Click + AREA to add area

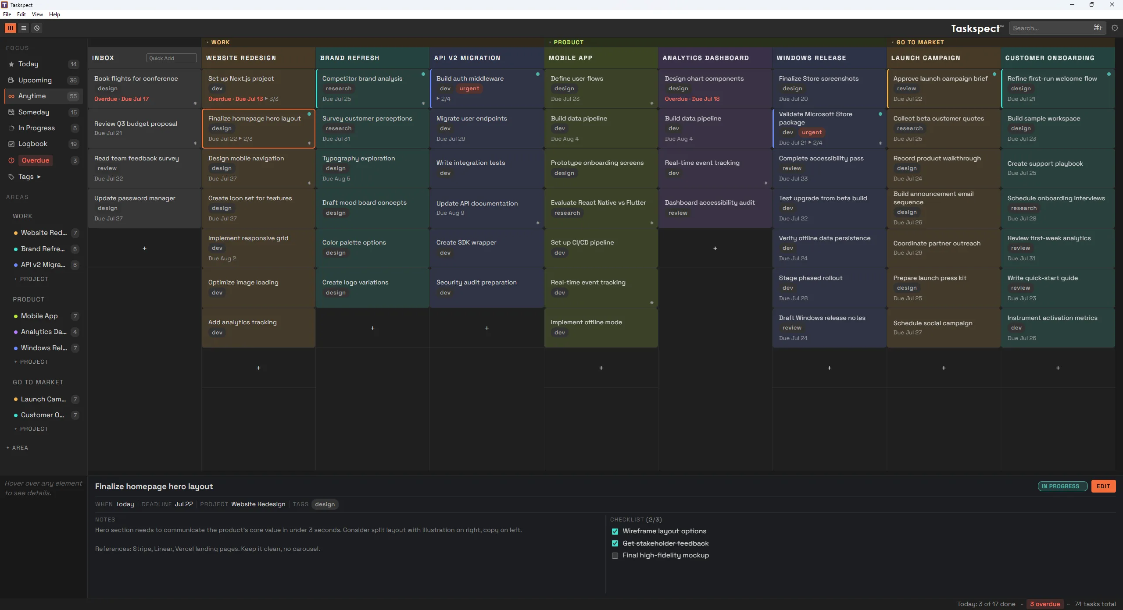[18, 448]
